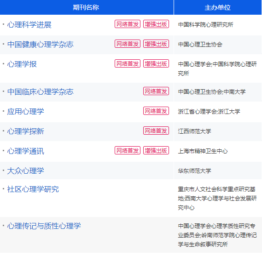
Task: Open the 心理学探新 journal link
Action: [x=26, y=131]
